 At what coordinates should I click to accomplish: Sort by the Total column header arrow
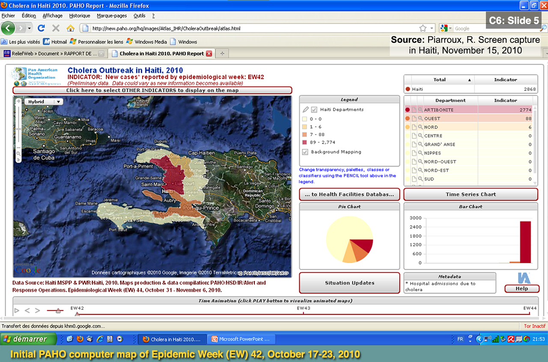point(469,80)
